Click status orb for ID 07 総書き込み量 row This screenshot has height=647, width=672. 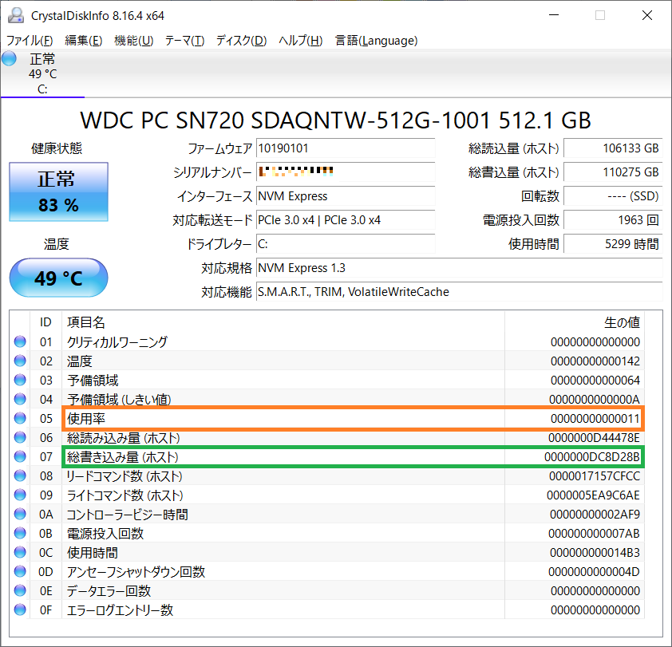[x=20, y=456]
